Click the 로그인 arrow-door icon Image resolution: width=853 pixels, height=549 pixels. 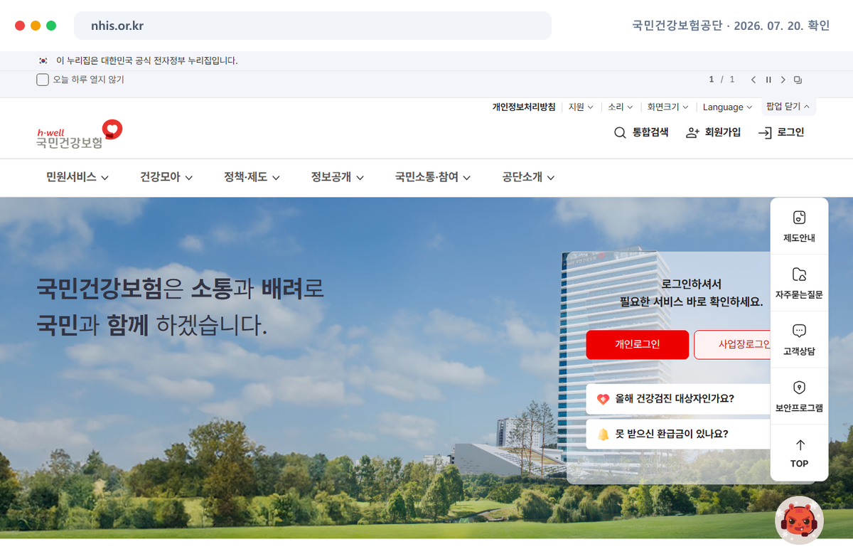click(x=765, y=132)
